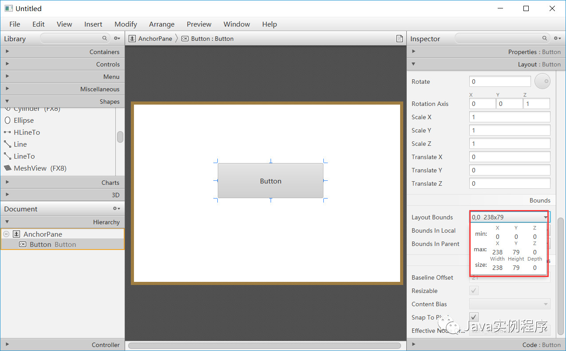Click the Document panel gear icon
The height and width of the screenshot is (351, 566).
116,208
